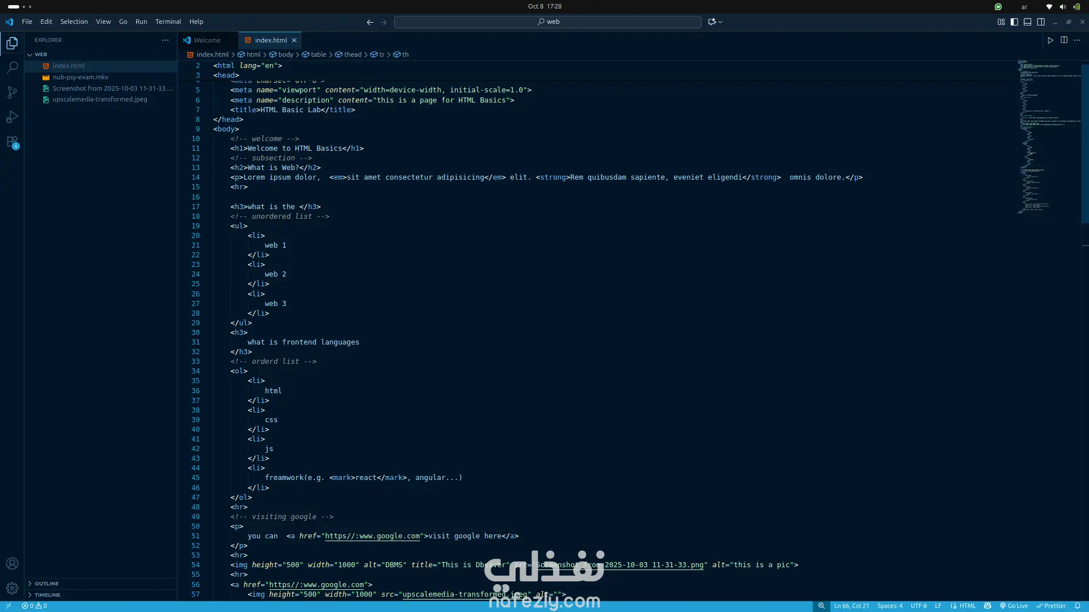The width and height of the screenshot is (1089, 612).
Task: Open the Run and Debug view
Action: click(12, 117)
